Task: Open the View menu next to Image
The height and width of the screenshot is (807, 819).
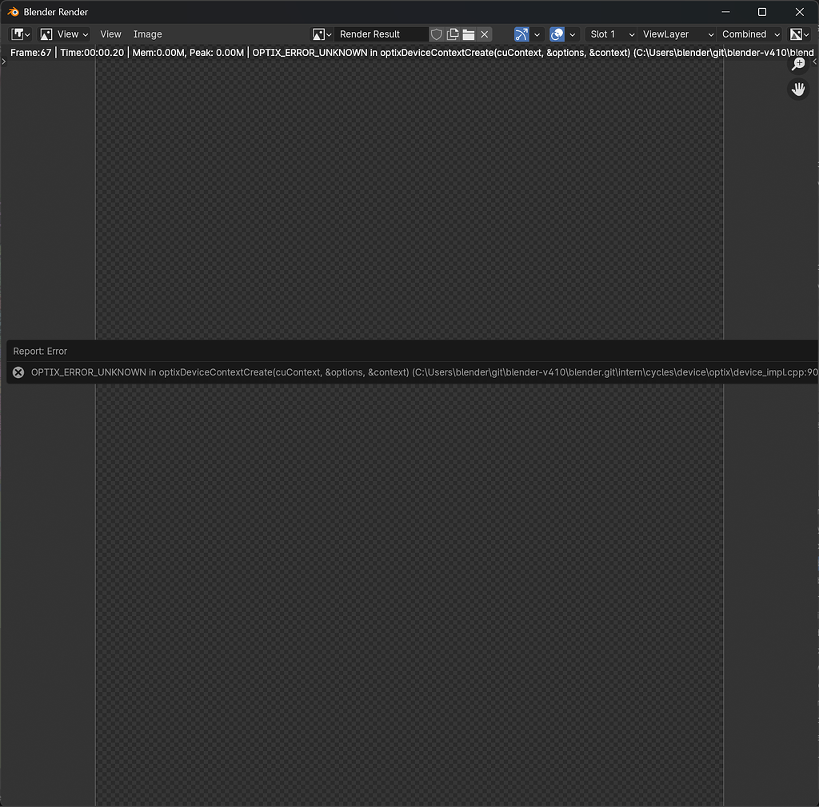Action: click(x=110, y=34)
